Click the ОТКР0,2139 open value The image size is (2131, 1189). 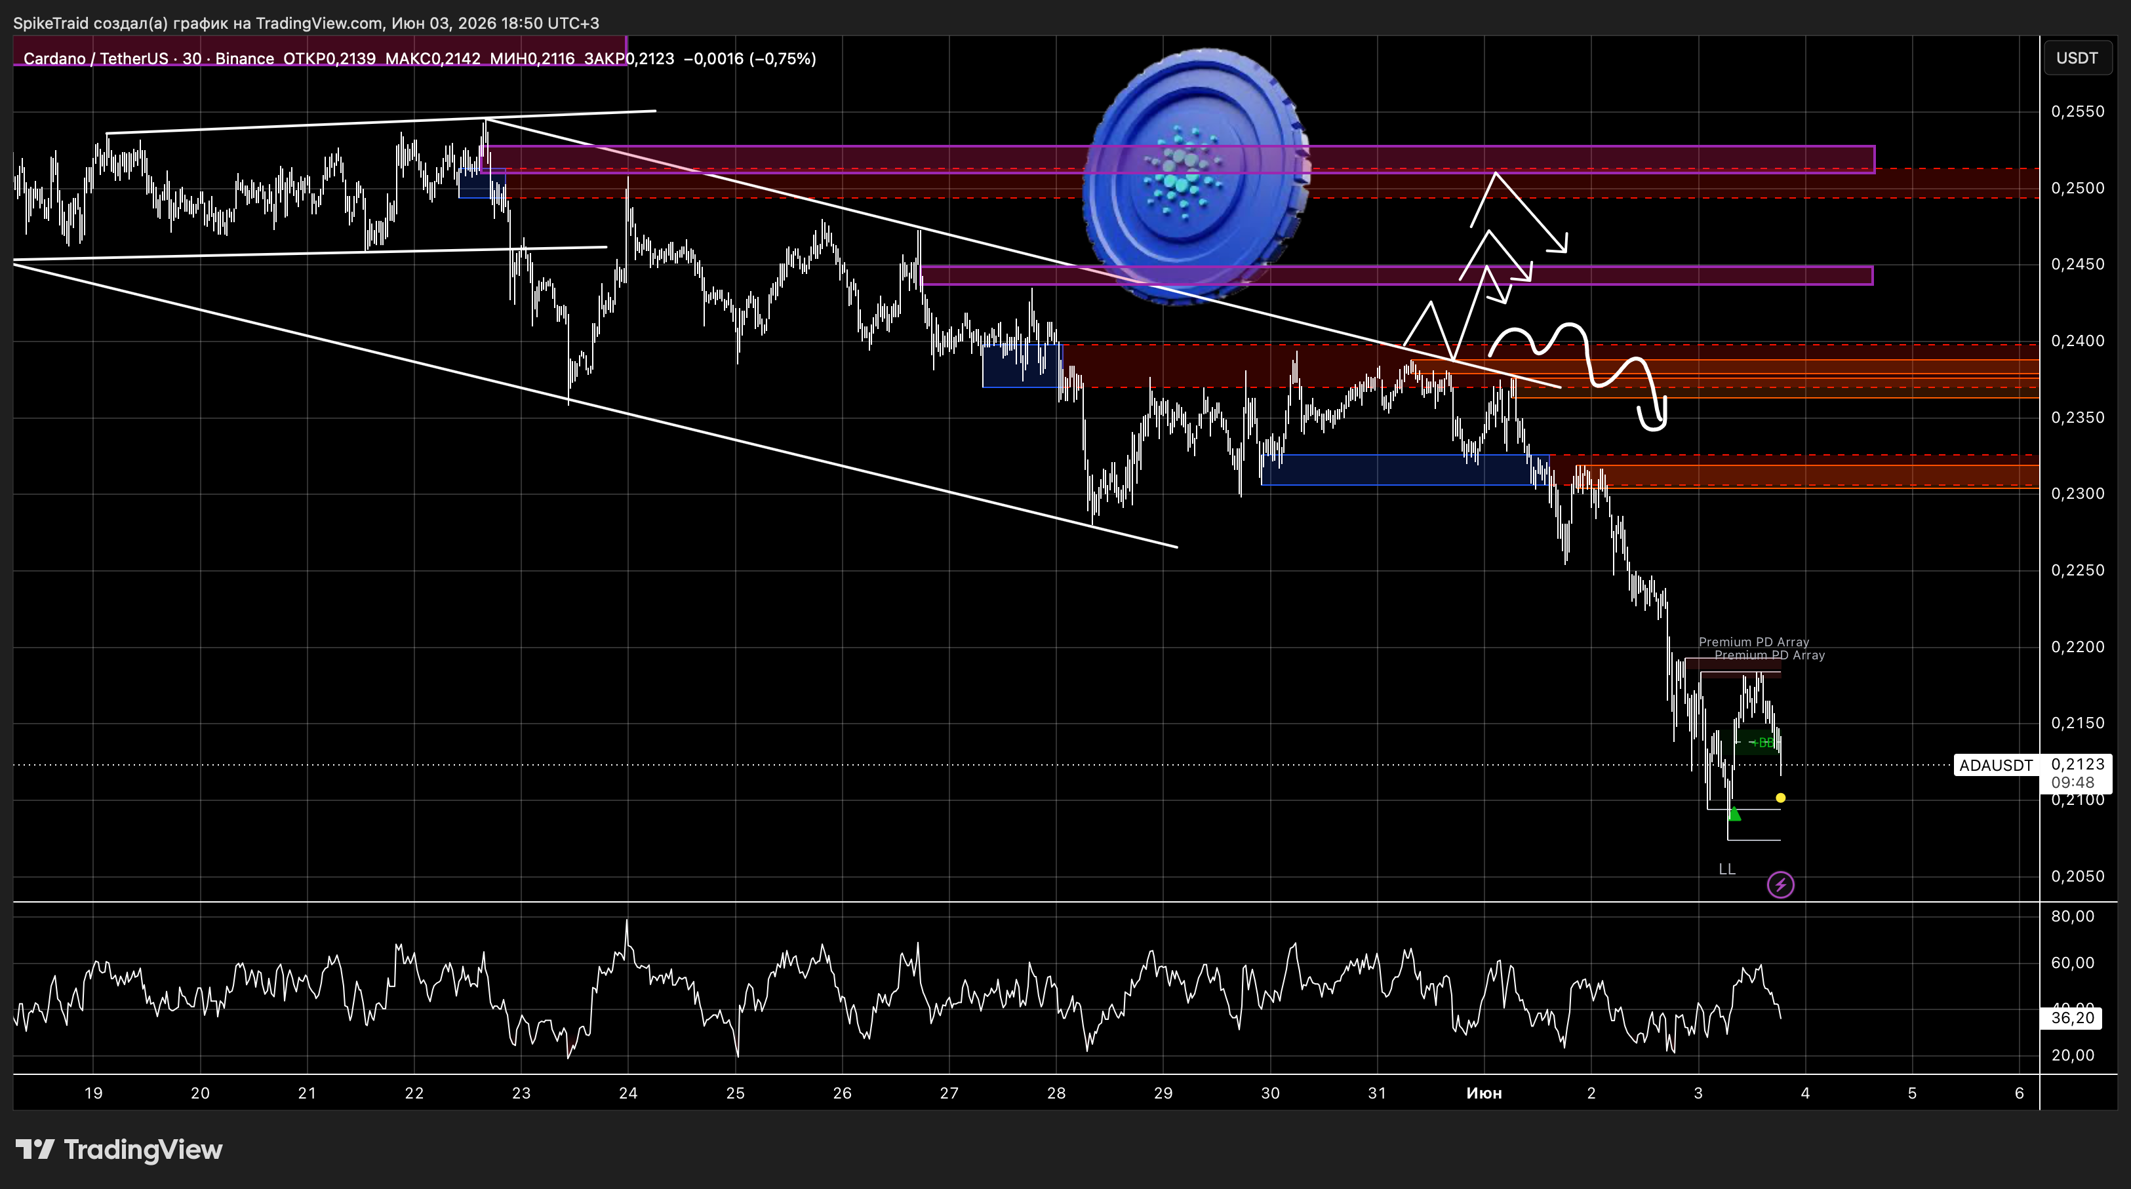tap(329, 59)
